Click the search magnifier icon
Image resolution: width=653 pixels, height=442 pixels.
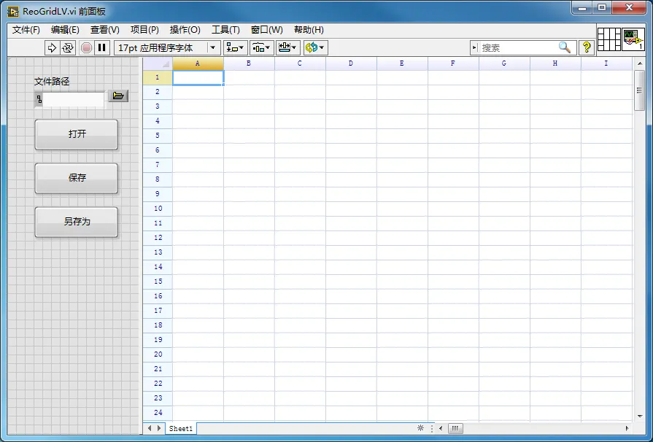(565, 47)
